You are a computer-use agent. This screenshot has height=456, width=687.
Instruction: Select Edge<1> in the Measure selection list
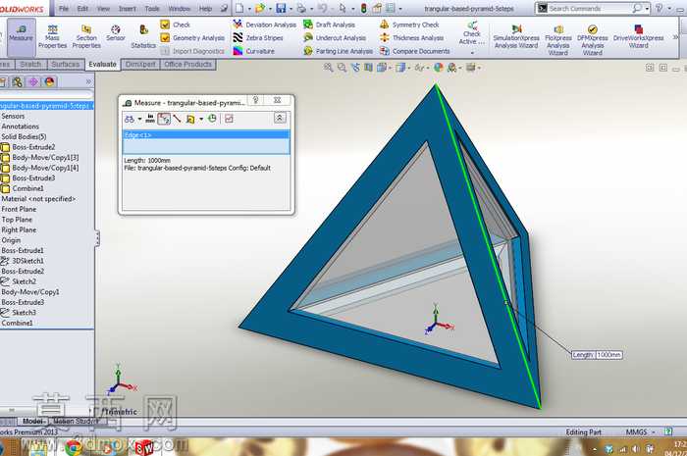pos(206,135)
